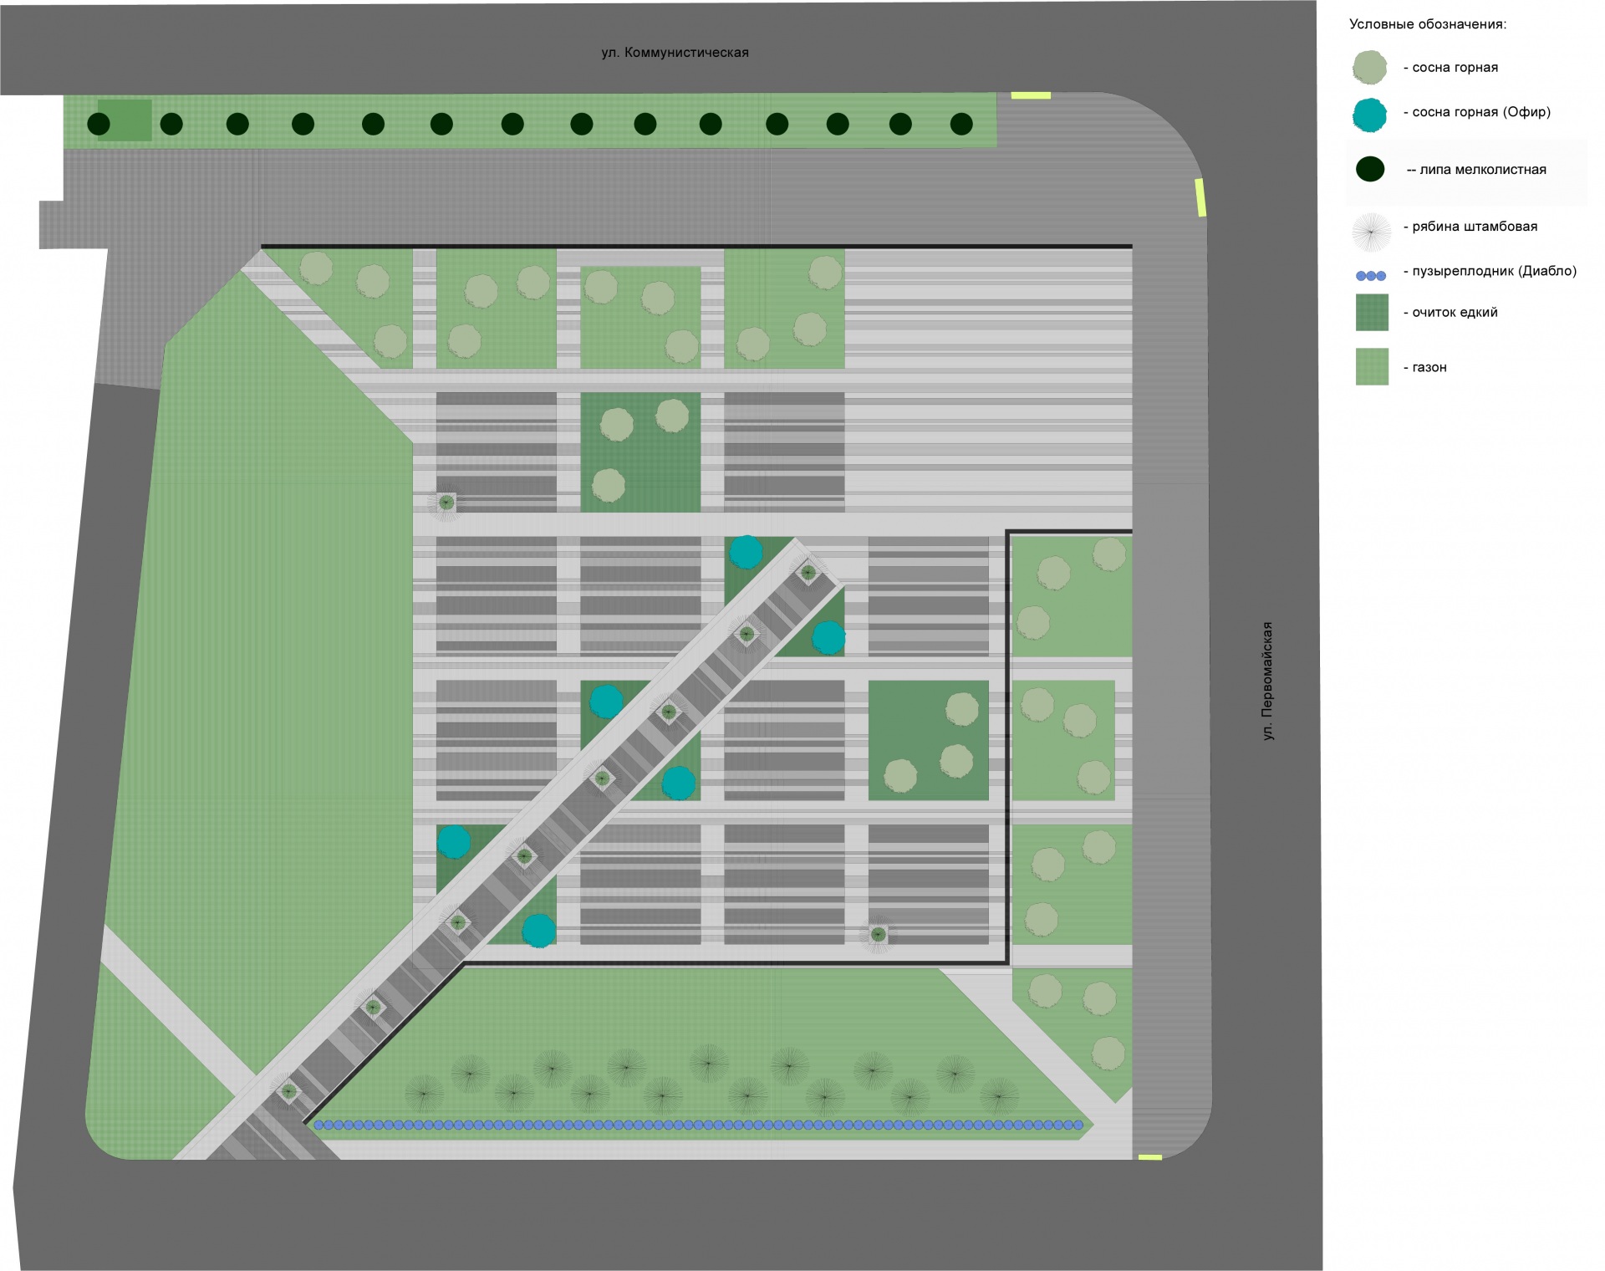The image size is (1605, 1271).
Task: Click the dark linden legend circle
Action: (1369, 169)
